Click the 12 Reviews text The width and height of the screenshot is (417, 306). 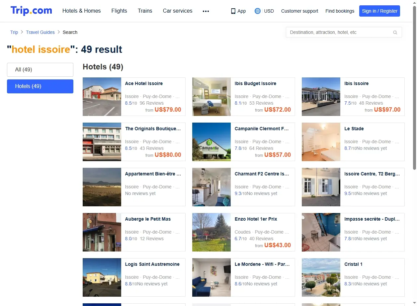click(152, 239)
